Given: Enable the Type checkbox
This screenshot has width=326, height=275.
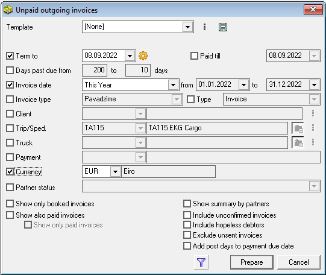Looking at the screenshot, I should [190, 100].
